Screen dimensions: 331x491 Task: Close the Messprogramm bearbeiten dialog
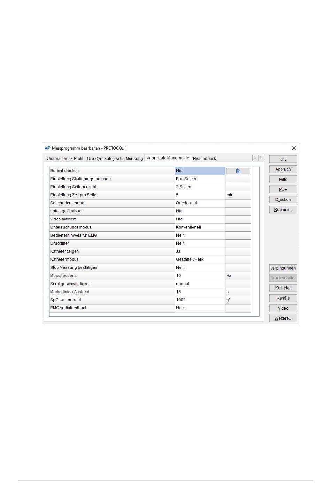(294, 148)
